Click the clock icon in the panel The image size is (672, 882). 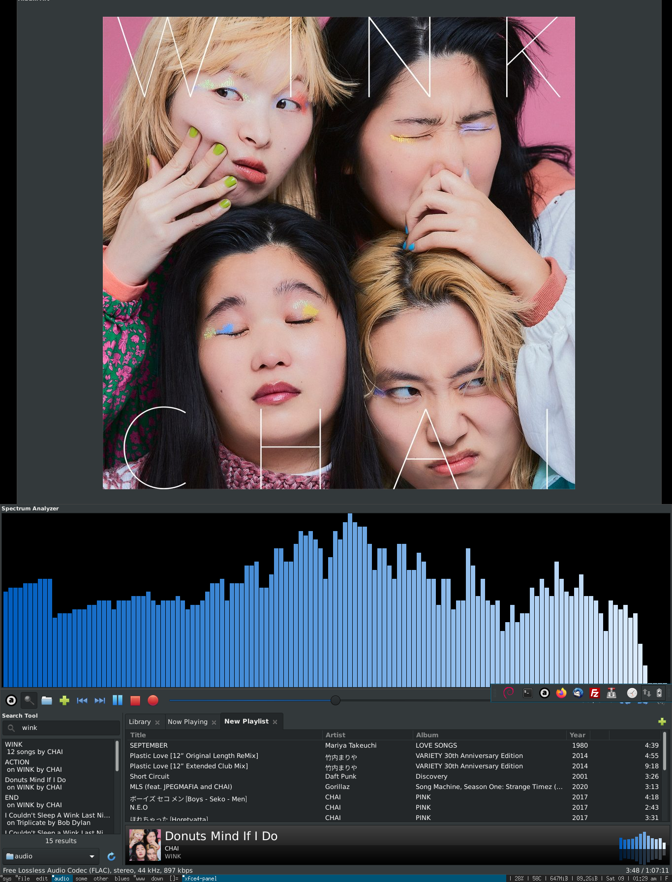click(632, 693)
